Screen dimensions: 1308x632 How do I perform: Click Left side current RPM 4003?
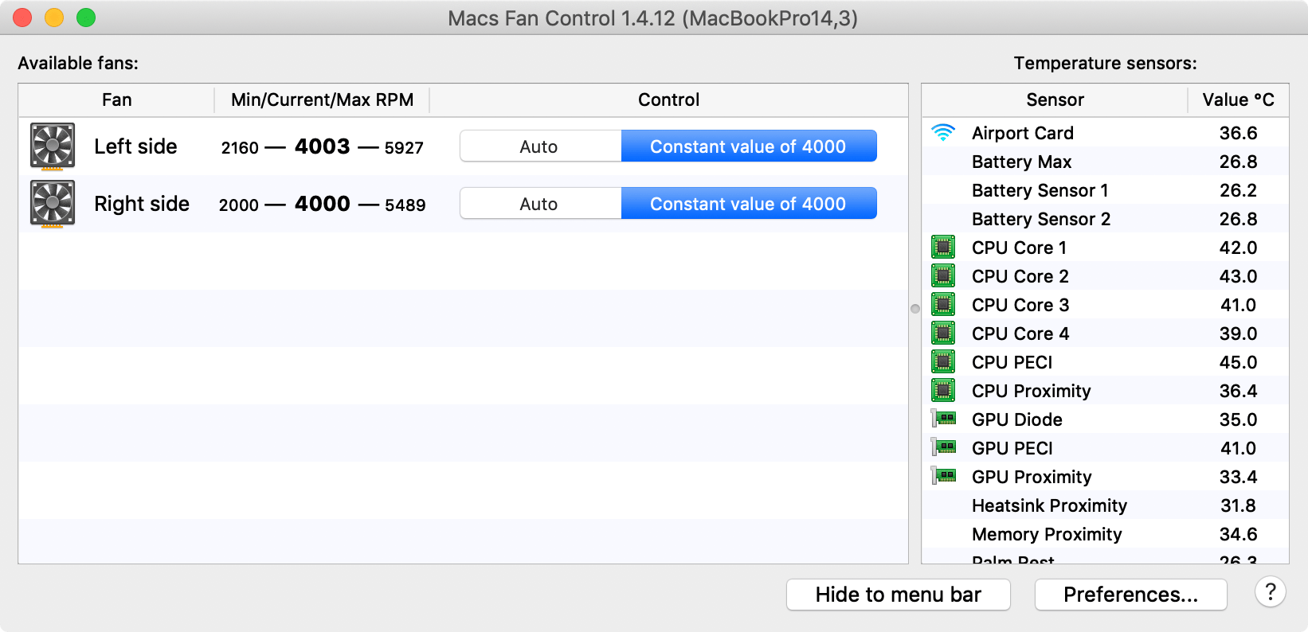(x=323, y=146)
